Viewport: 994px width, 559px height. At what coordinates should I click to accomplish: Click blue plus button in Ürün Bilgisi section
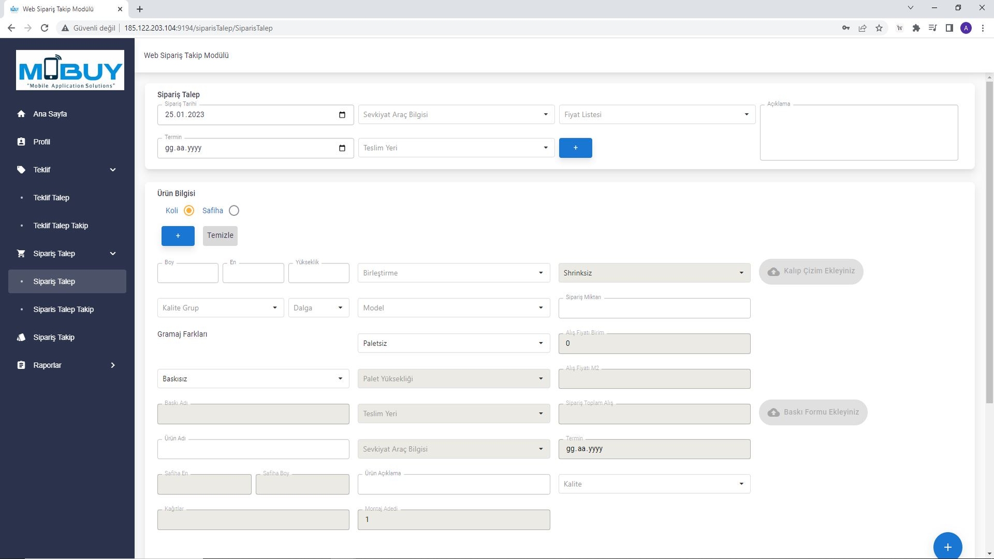click(178, 236)
